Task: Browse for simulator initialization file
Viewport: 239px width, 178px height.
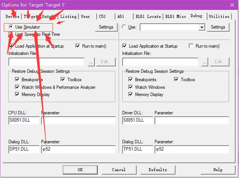Action: (x=91, y=62)
